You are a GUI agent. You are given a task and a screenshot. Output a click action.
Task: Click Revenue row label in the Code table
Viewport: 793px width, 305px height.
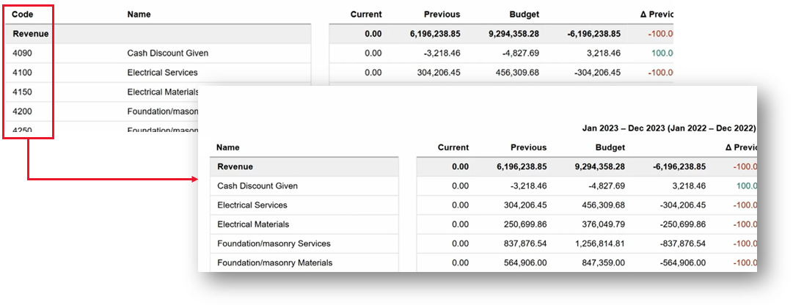coord(31,34)
